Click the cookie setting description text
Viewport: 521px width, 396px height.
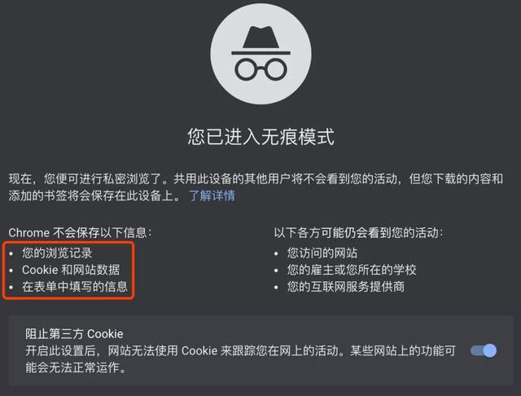click(x=241, y=359)
